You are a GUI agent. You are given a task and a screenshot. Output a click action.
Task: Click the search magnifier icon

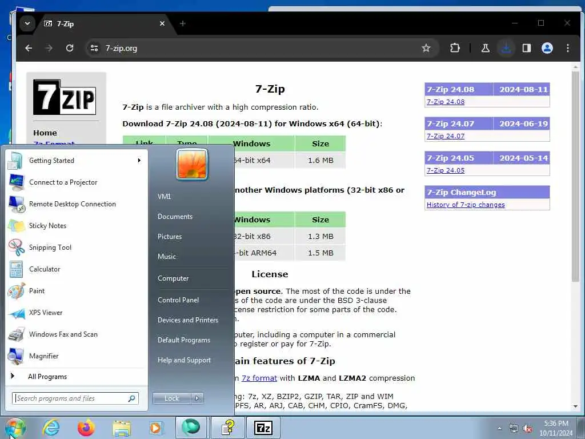click(131, 398)
